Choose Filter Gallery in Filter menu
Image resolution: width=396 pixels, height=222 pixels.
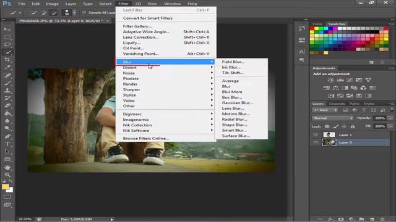pos(137,26)
